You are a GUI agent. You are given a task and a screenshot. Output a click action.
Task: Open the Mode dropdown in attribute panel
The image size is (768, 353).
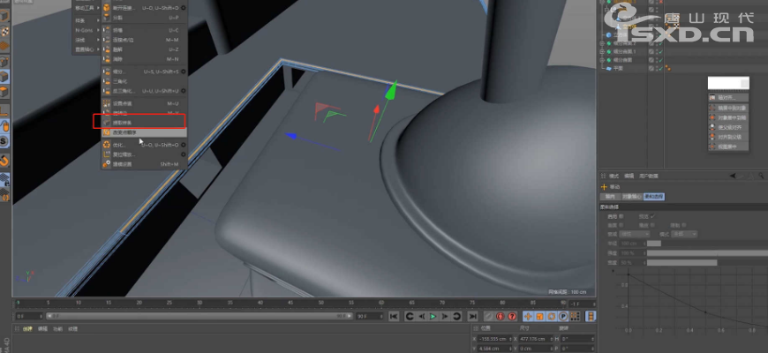click(x=683, y=234)
